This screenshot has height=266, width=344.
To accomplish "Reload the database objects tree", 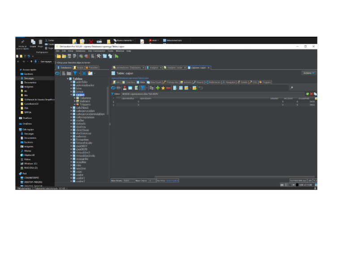I will (57, 73).
